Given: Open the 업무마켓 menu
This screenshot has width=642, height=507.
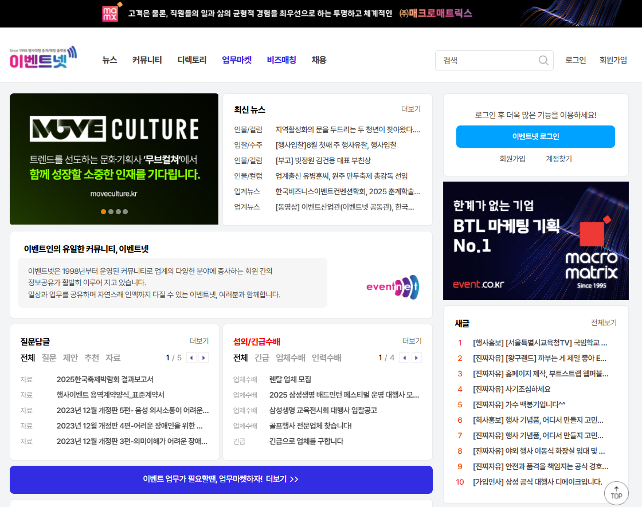Looking at the screenshot, I should (237, 60).
